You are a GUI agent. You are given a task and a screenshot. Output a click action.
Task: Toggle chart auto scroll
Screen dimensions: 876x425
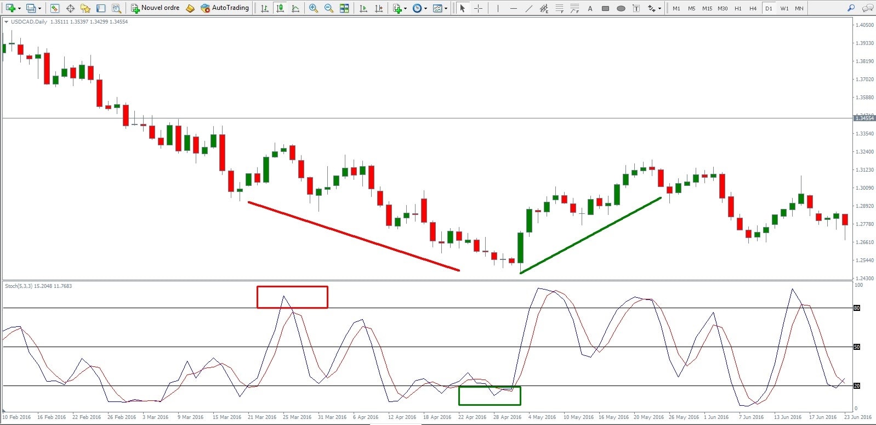click(x=363, y=8)
